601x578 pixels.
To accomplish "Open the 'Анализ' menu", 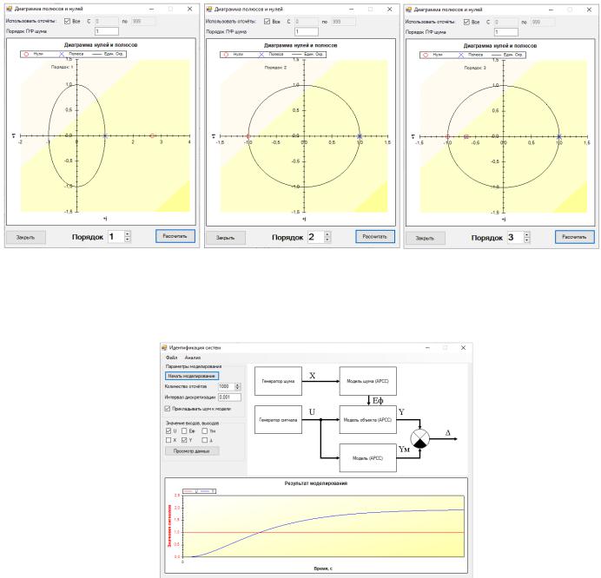I will (x=193, y=358).
